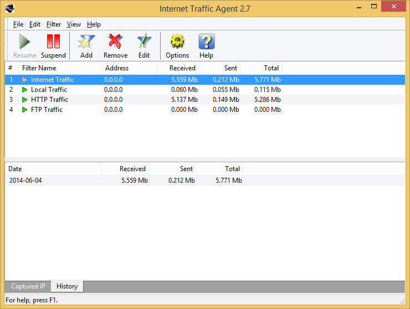Suspend traffic monitoring with the pause icon
The image size is (410, 309).
coord(53,42)
